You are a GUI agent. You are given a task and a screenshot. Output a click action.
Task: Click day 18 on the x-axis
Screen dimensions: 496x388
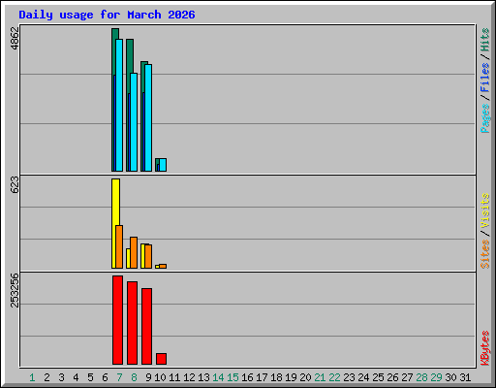(x=276, y=377)
